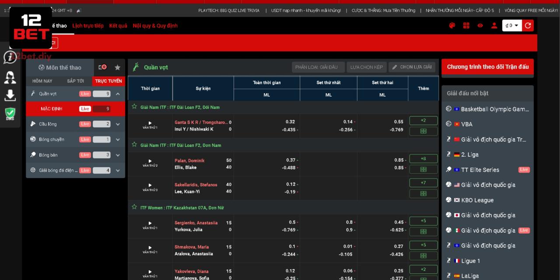Image resolution: width=560 pixels, height=280 pixels.
Task: Click the red refresh balance button
Action: tap(528, 26)
